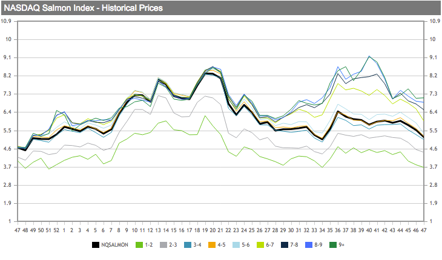Click the 3-4 teal legend swatch

(188, 245)
